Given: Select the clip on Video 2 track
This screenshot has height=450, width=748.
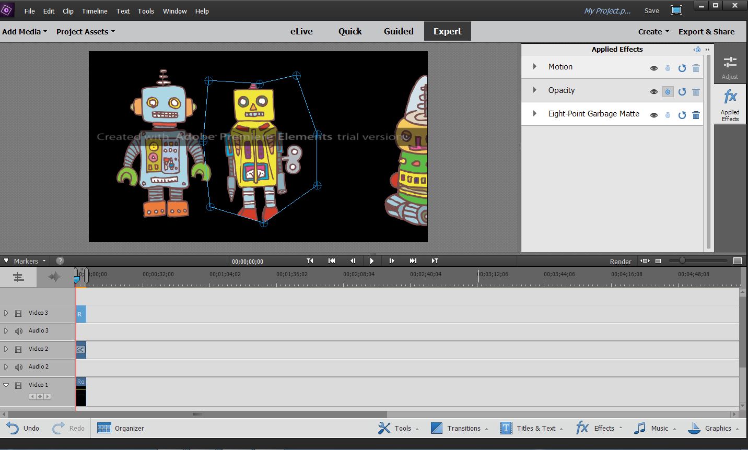Looking at the screenshot, I should coord(80,349).
